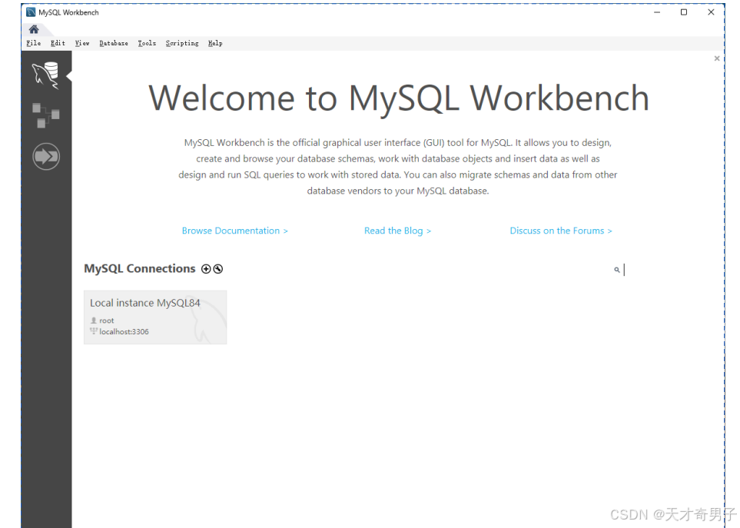
Task: Open manage connections wrench icon
Action: 218,269
